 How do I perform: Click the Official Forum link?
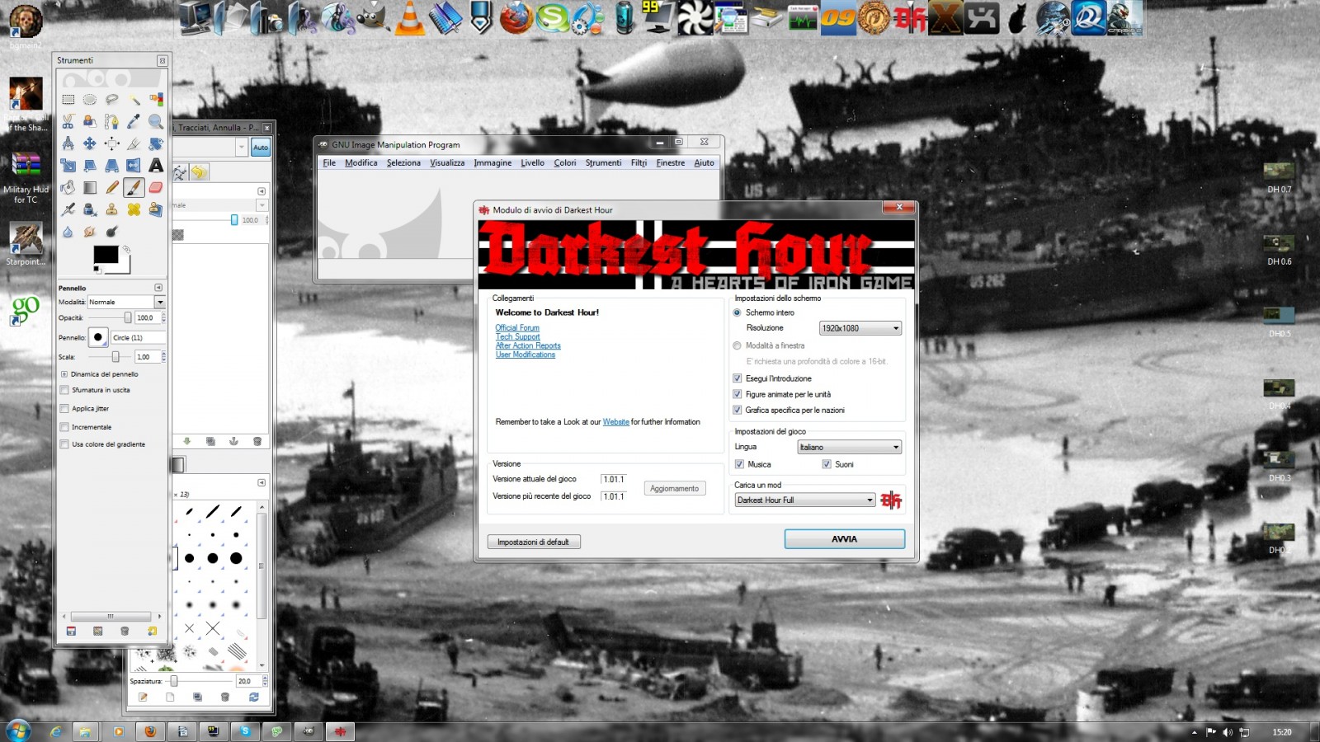click(517, 328)
